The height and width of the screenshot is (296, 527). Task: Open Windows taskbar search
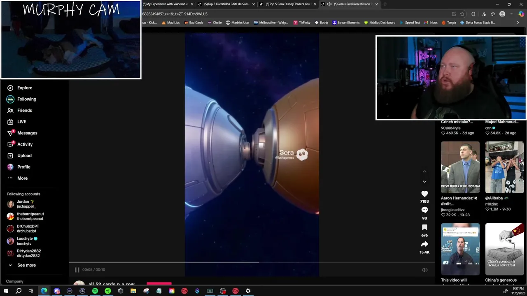19,291
